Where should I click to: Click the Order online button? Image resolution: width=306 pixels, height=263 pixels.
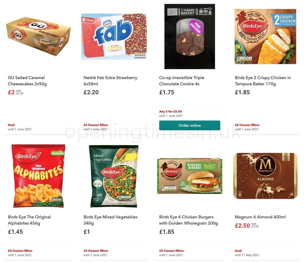pyautogui.click(x=190, y=125)
